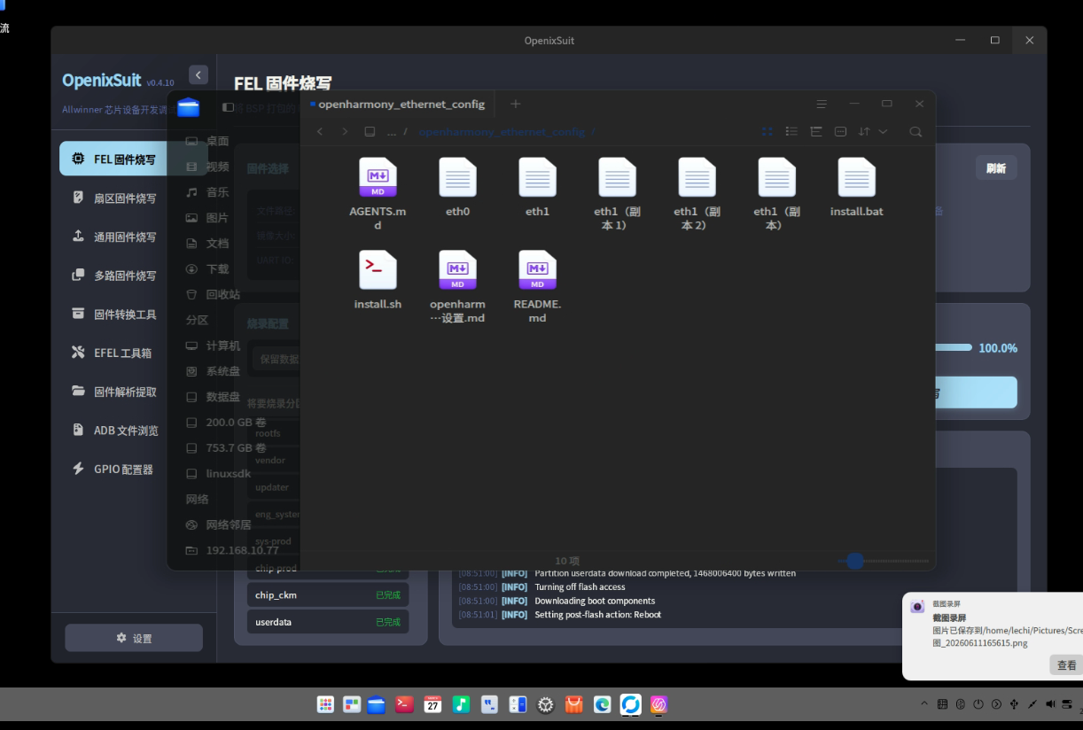
Task: Open the music player icon in the dock
Action: [x=461, y=704]
